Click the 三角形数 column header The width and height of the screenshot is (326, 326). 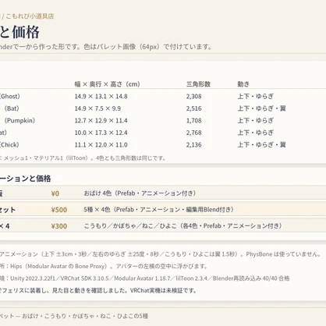point(198,84)
